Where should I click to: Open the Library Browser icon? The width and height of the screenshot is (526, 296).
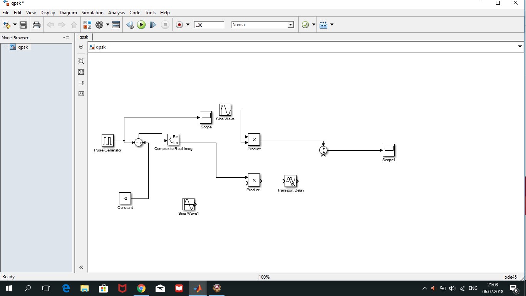87,25
